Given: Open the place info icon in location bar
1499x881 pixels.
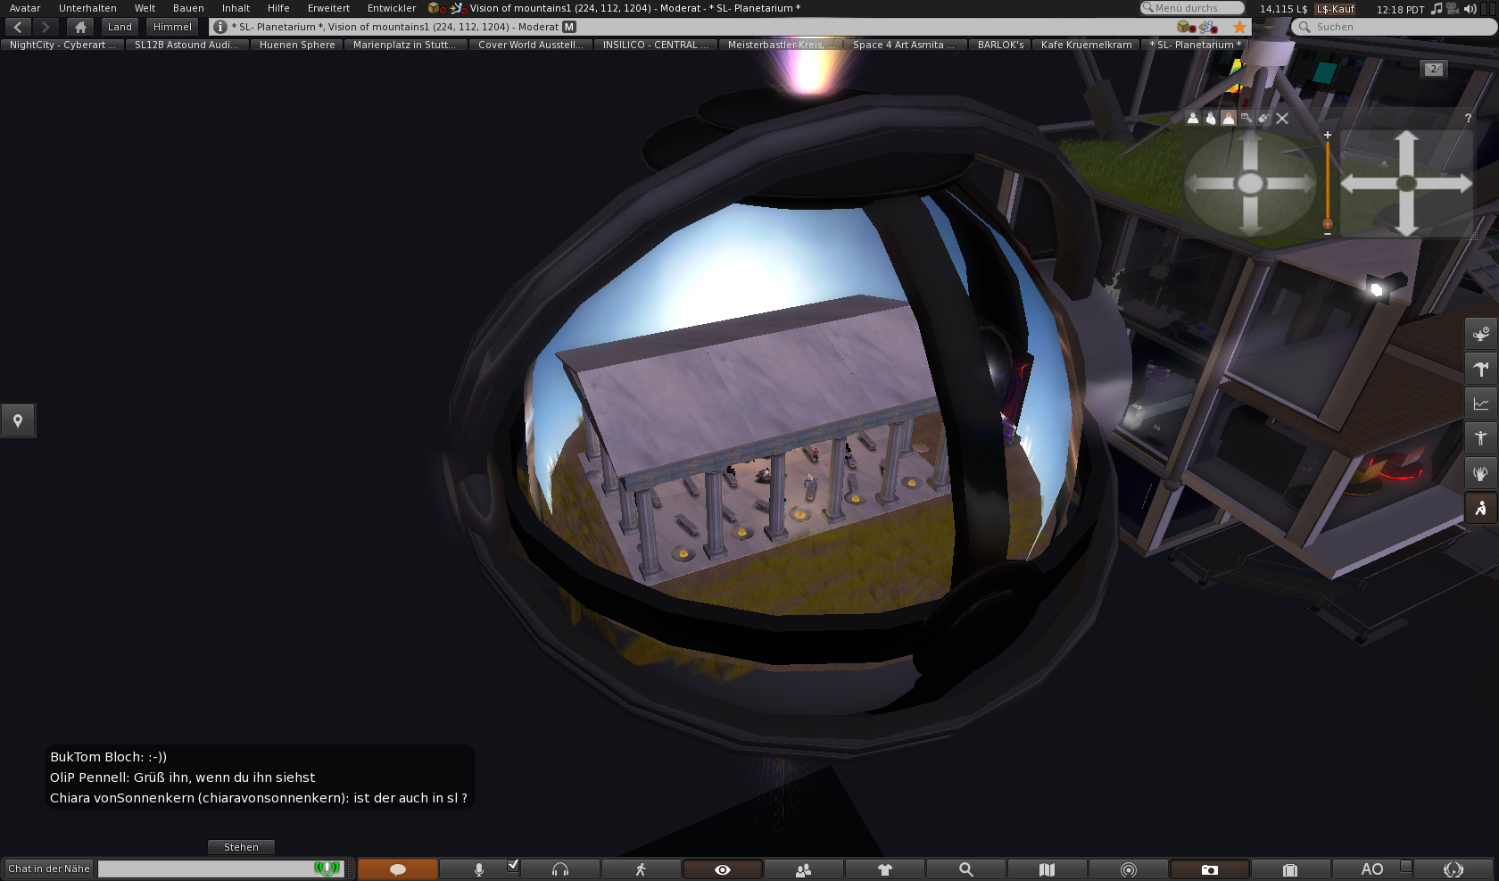Looking at the screenshot, I should tap(220, 27).
